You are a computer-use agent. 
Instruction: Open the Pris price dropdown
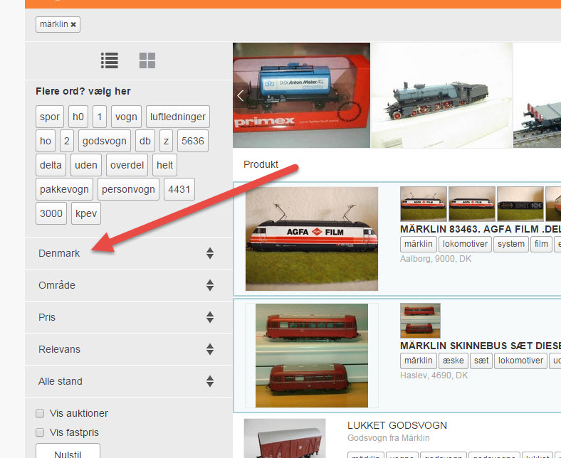tap(129, 317)
